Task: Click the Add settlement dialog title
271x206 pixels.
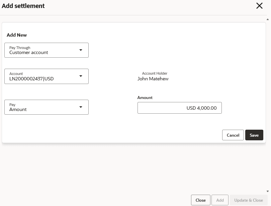Action: [x=23, y=6]
